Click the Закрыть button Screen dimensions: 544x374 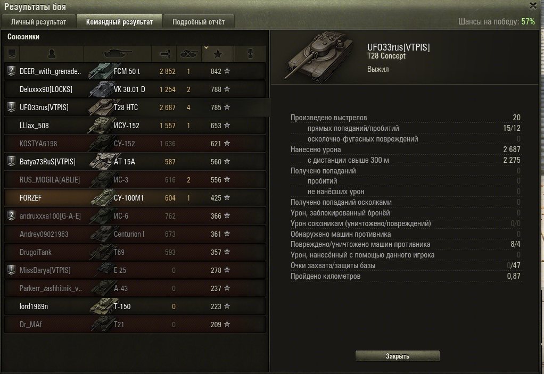point(397,356)
